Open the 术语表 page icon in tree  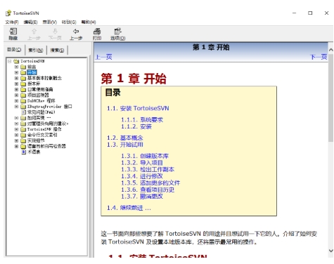pyautogui.click(x=24, y=152)
